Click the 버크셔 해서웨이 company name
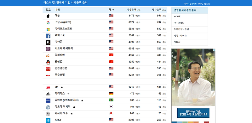 [64, 48]
